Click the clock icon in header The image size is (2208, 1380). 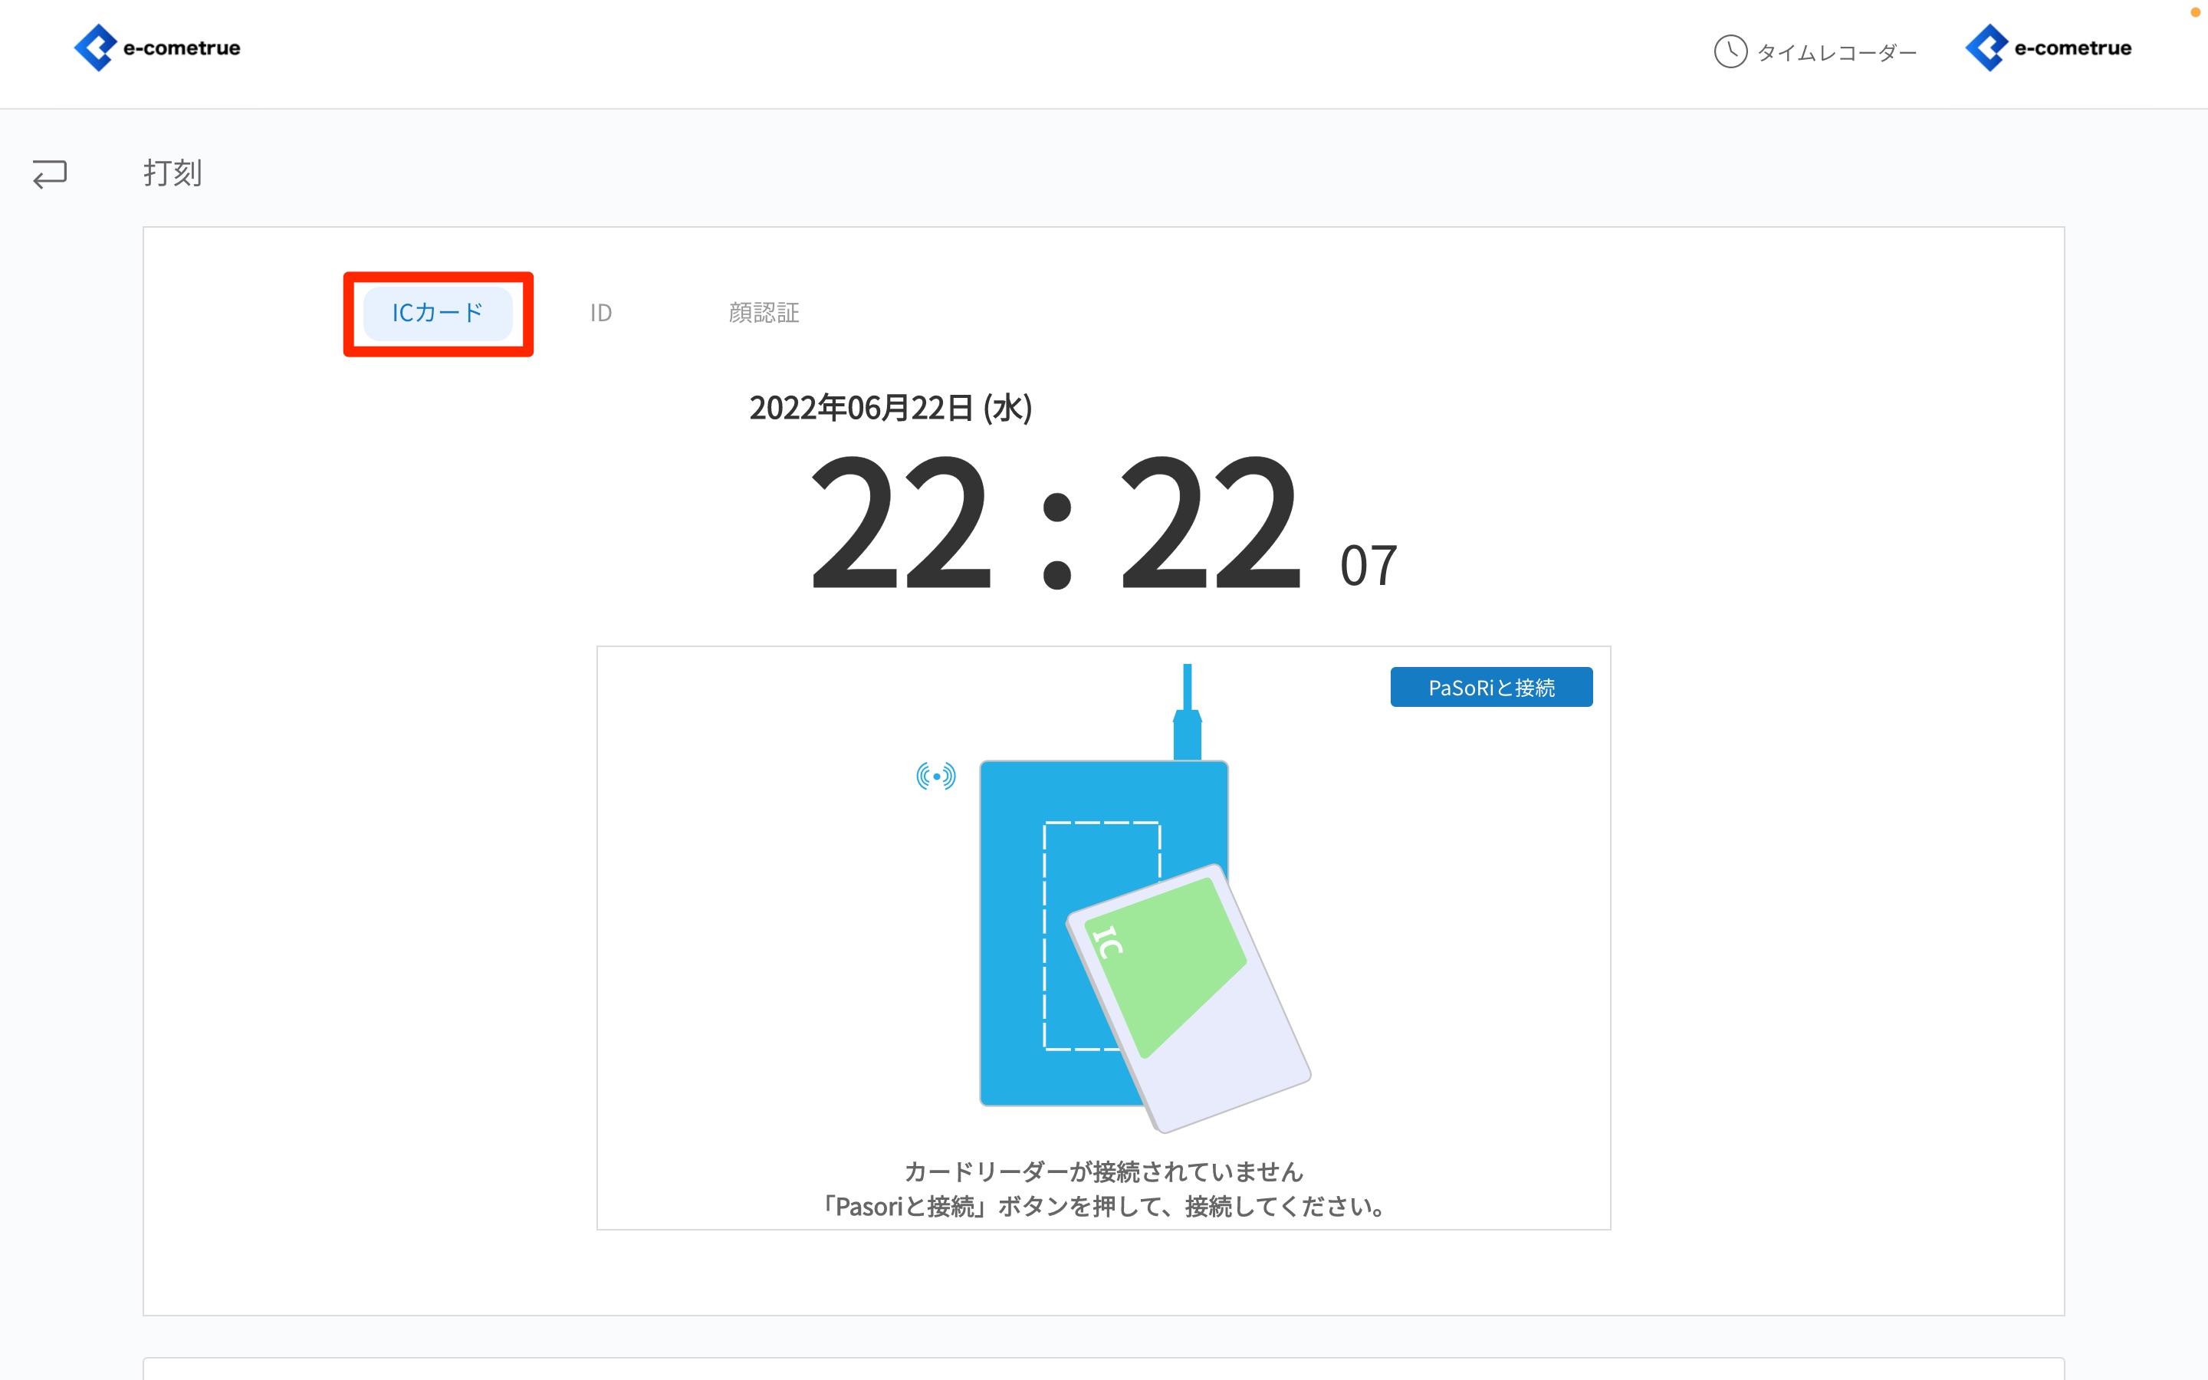tap(1730, 52)
